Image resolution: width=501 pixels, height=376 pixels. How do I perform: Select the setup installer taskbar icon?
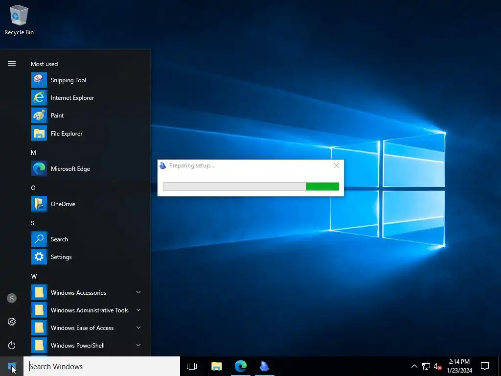(x=265, y=366)
